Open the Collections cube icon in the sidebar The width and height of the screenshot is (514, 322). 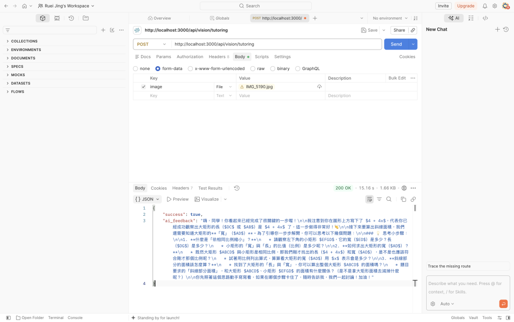(43, 19)
